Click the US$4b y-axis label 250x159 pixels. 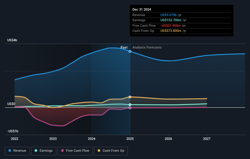click(12, 40)
